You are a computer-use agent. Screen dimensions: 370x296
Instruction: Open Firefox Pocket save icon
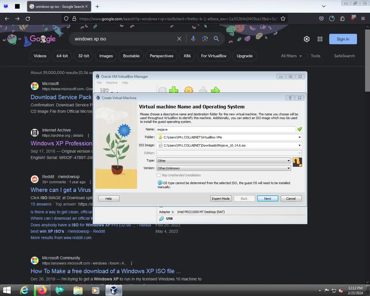coord(321,19)
